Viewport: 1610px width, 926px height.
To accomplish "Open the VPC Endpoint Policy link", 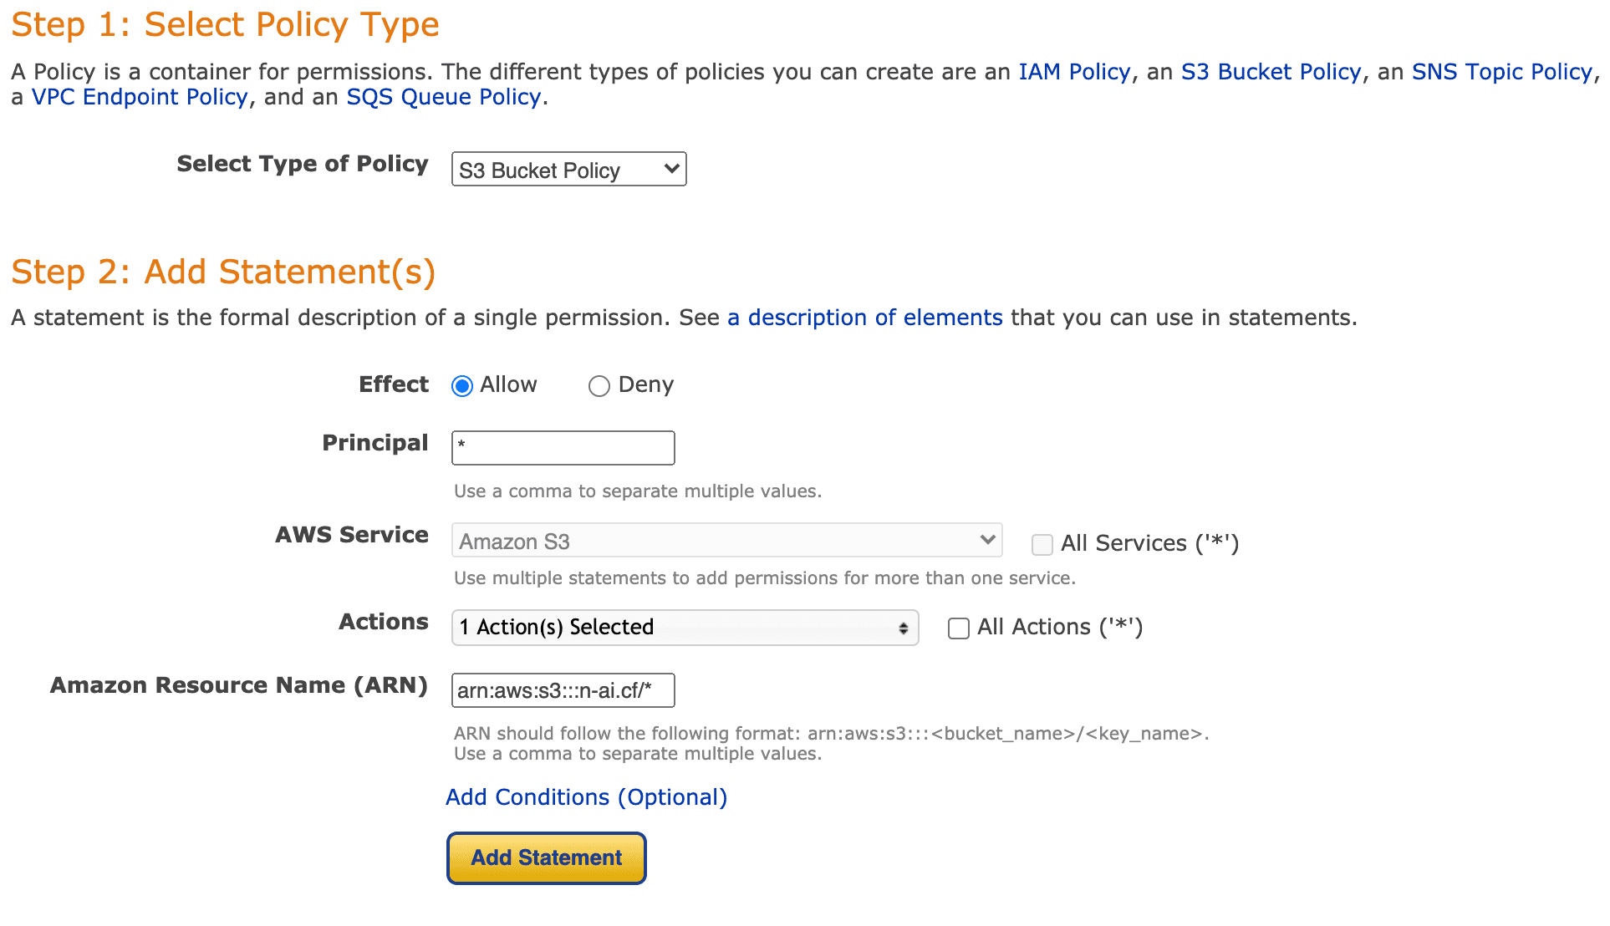I will coord(140,97).
